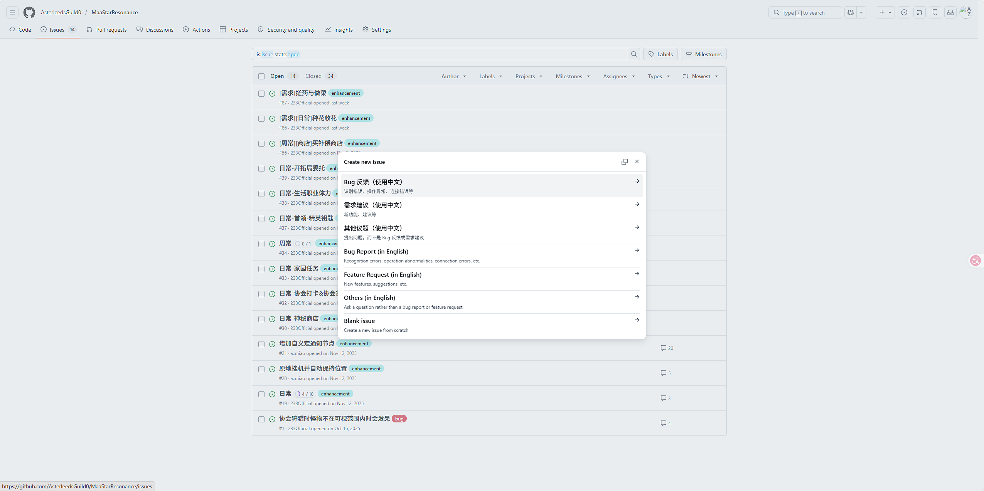Viewport: 984px width, 491px height.
Task: Open the Newest sort dropdown
Action: click(x=700, y=76)
